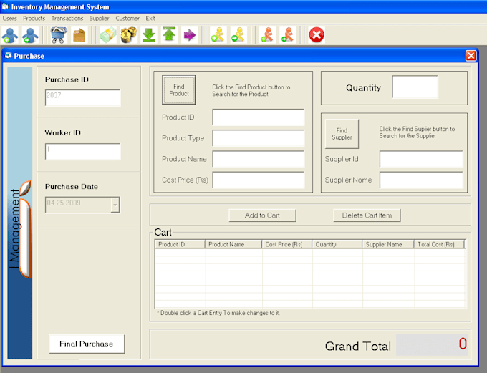This screenshot has width=487, height=373.
Task: Click the yellow person with plus icon
Action: pos(218,35)
